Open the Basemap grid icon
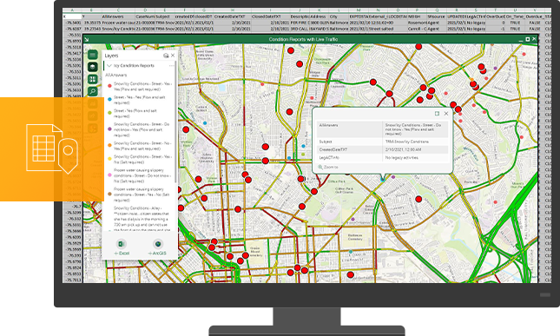Viewport: 560px width, 336px height. click(x=93, y=79)
